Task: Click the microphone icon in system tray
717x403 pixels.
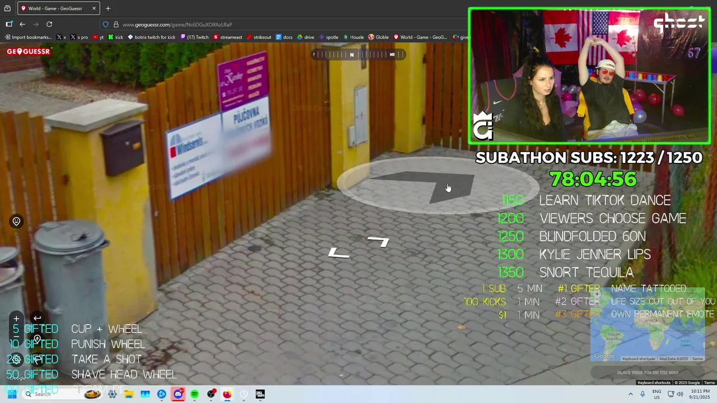Action: [x=642, y=394]
